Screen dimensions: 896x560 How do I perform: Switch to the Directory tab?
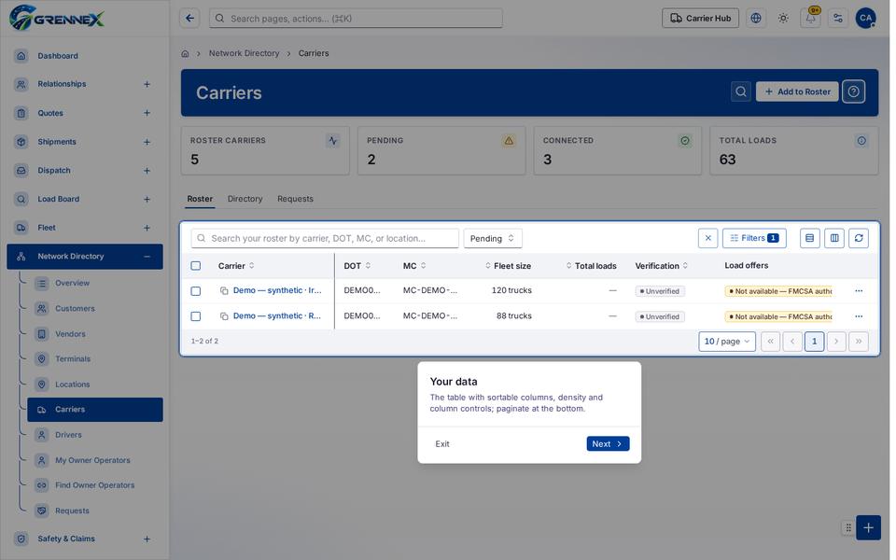[x=245, y=199]
